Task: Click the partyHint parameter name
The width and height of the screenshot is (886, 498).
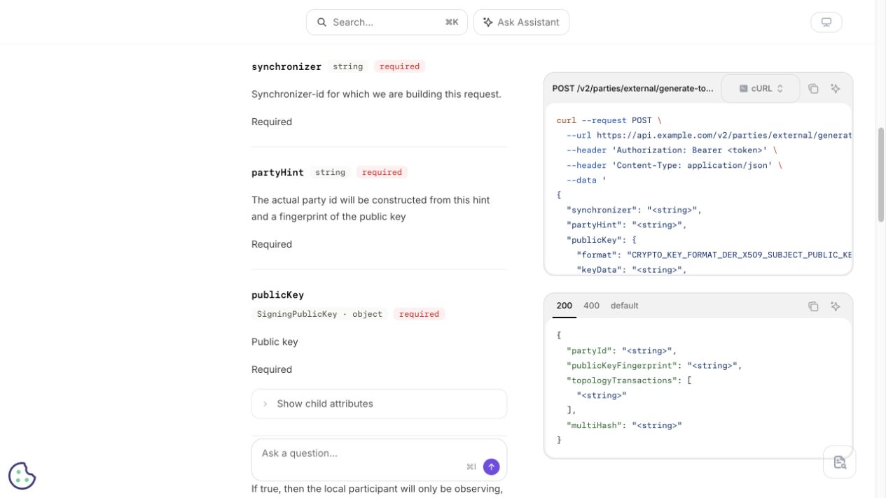Action: pyautogui.click(x=277, y=172)
